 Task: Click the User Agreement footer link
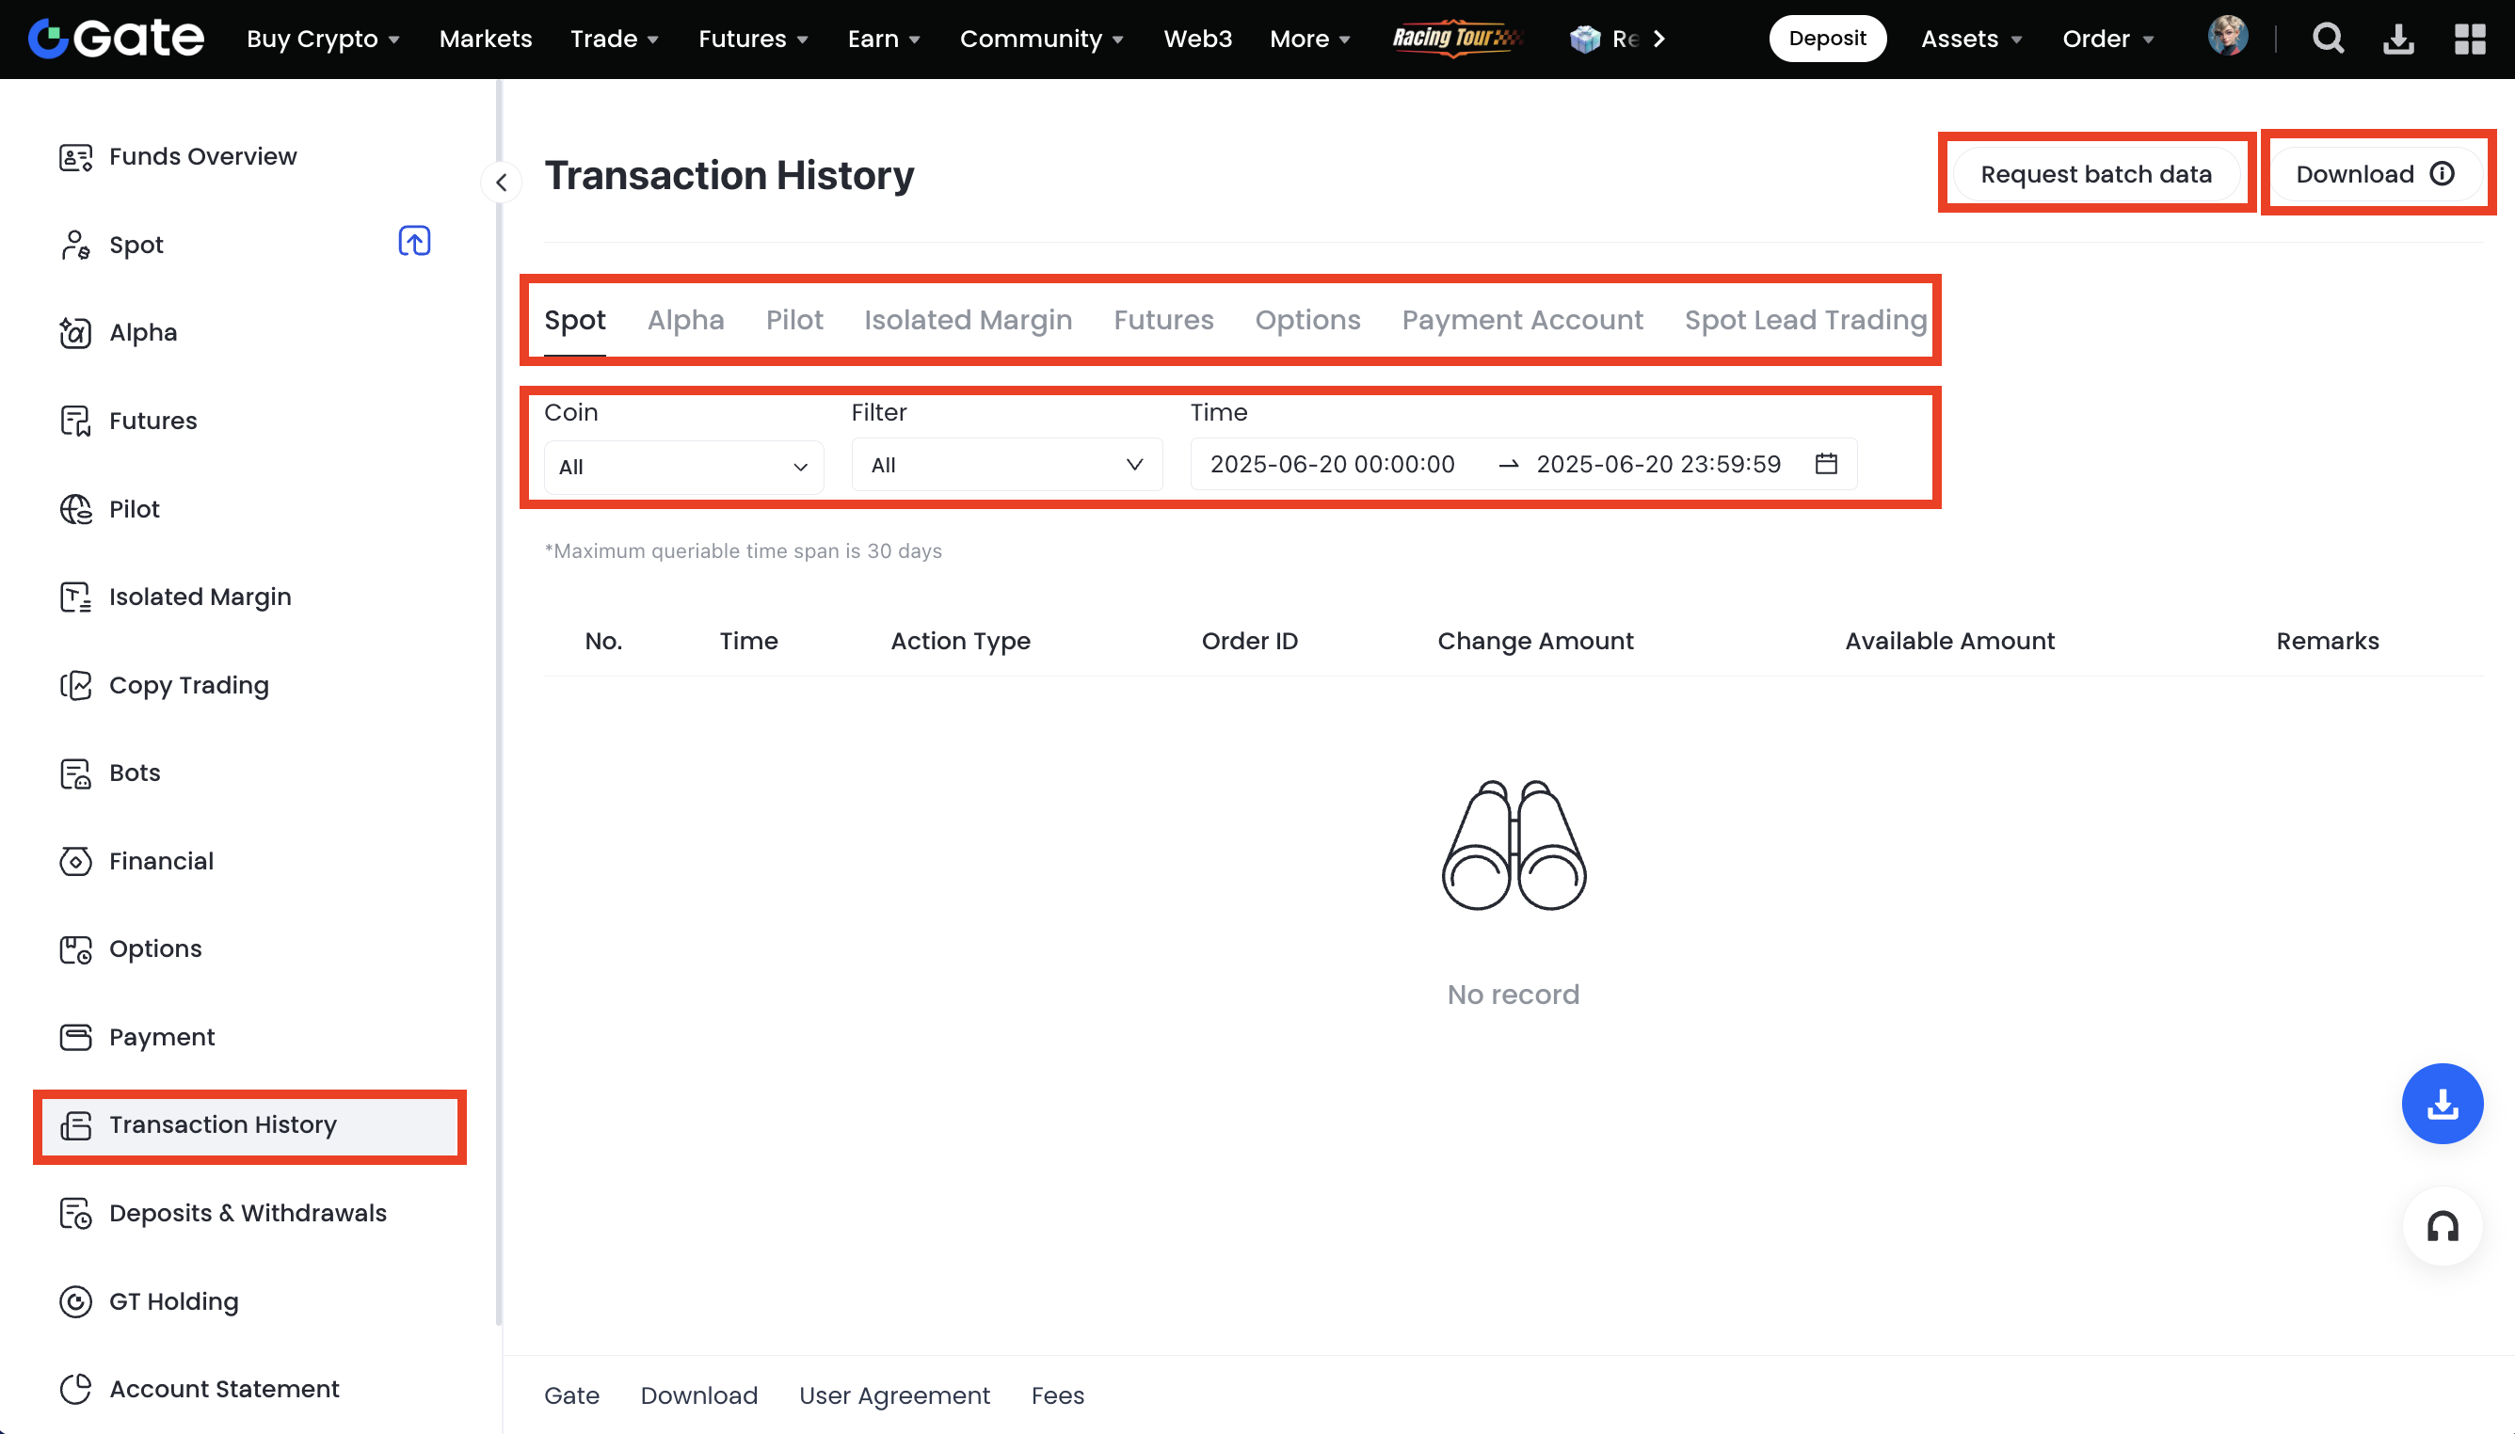click(x=893, y=1395)
